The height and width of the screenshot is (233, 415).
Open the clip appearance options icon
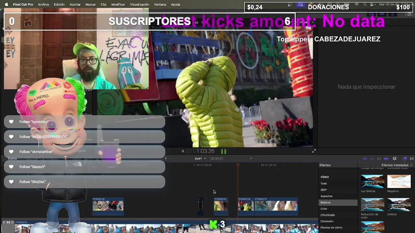pyautogui.click(x=395, y=159)
